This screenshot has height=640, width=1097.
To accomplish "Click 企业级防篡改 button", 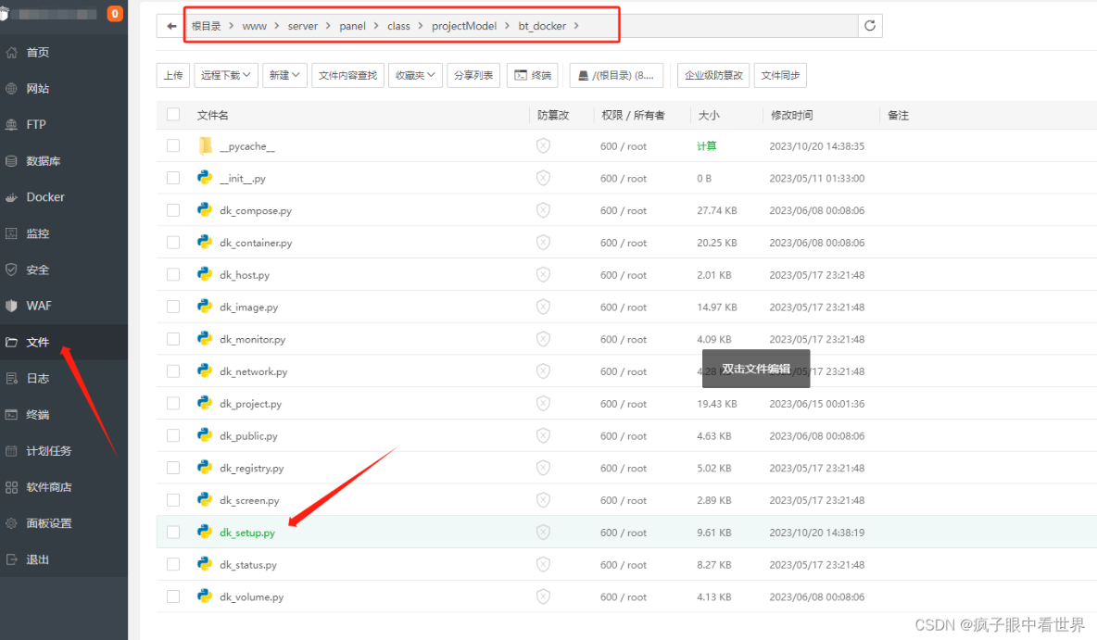I will (713, 76).
